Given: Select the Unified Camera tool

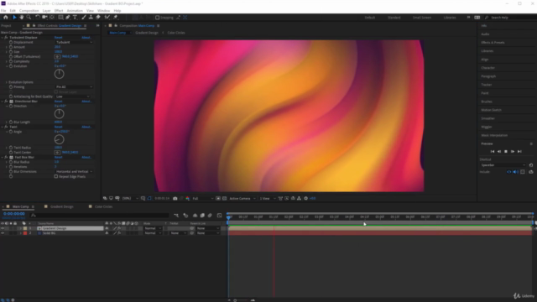Looking at the screenshot, I should point(44,17).
